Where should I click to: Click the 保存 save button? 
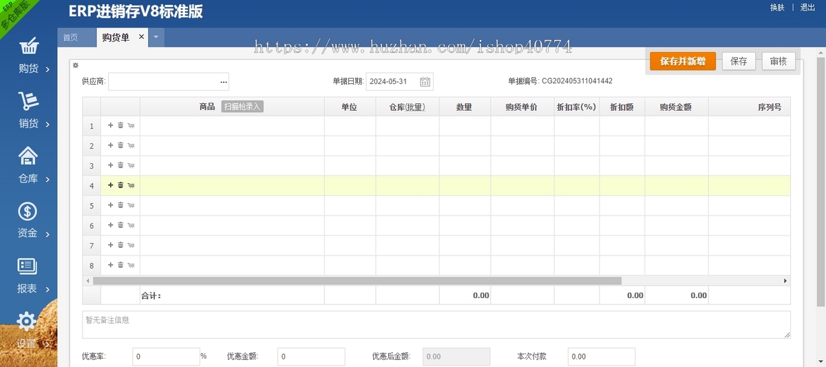click(x=739, y=61)
